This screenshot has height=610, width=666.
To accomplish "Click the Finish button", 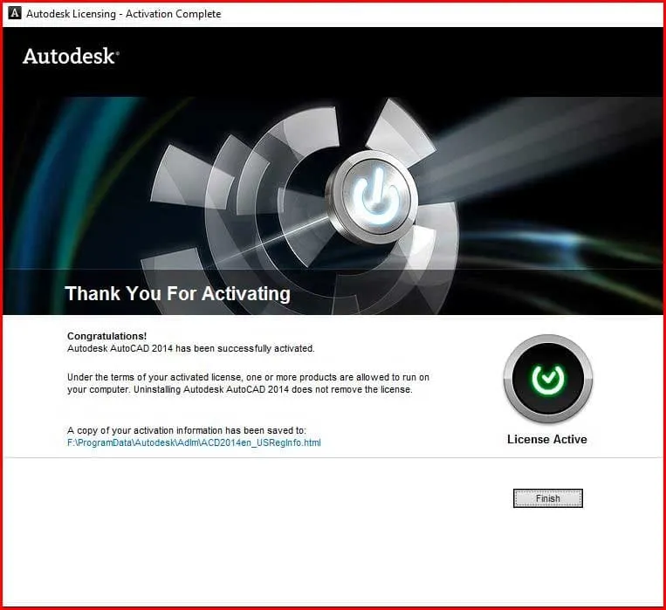I will point(547,498).
